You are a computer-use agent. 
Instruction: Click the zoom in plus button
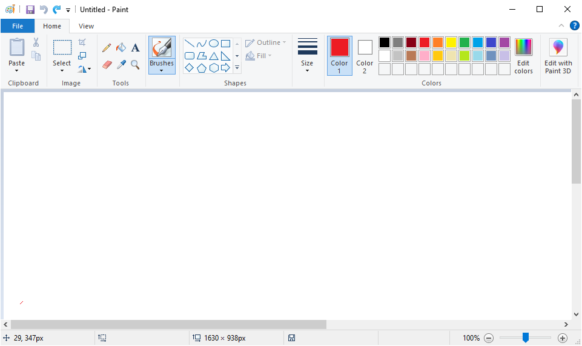pos(563,338)
